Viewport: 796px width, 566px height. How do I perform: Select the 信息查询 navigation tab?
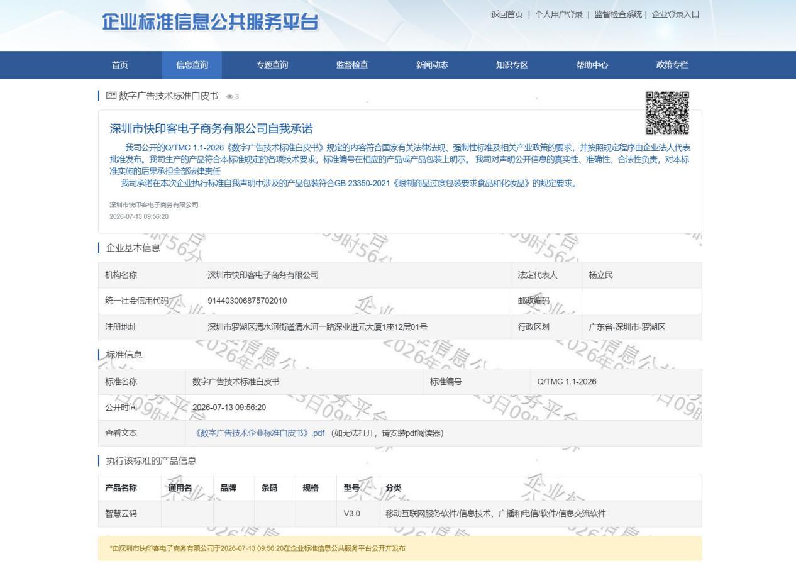pos(192,65)
